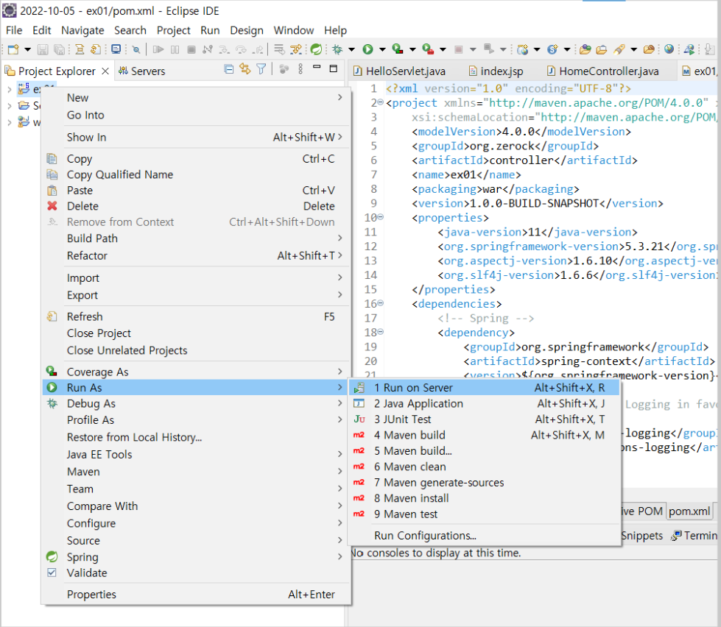The image size is (721, 627).
Task: Select Maven clean from Run As submenu
Action: [484, 467]
